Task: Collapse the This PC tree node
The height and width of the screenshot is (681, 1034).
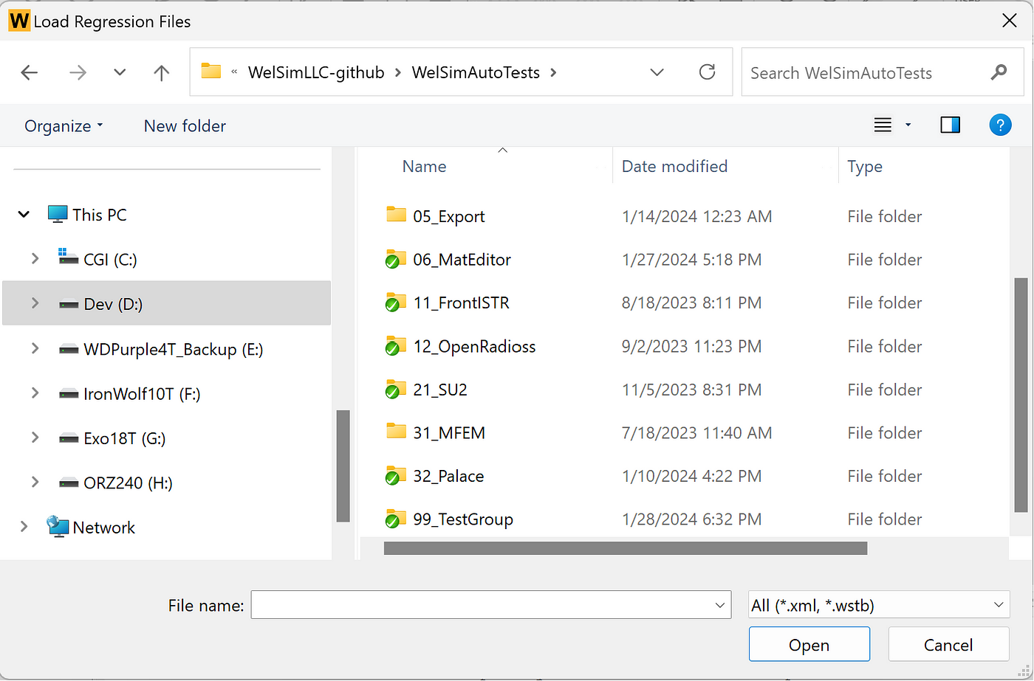Action: point(24,215)
